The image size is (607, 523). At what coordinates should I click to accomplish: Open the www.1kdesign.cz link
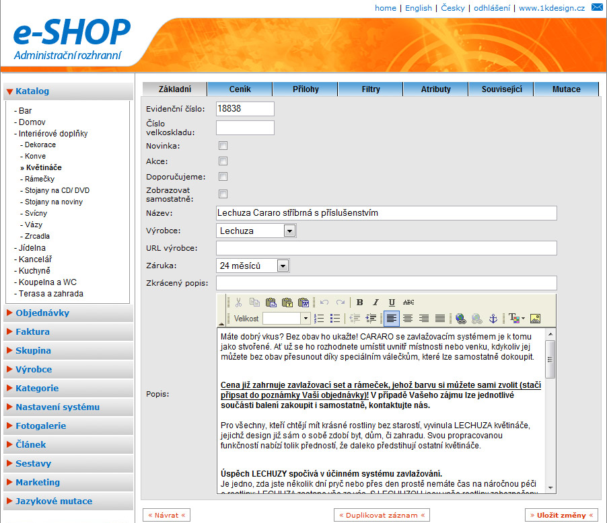[552, 8]
